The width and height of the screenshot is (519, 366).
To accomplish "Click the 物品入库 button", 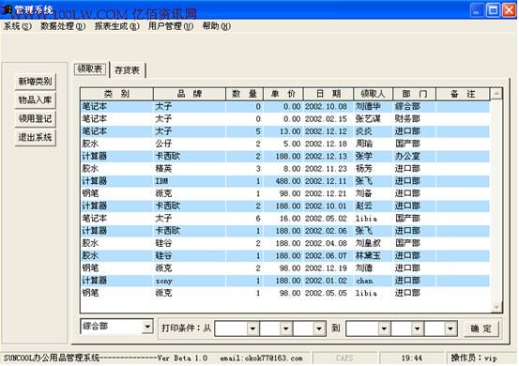I will pyautogui.click(x=35, y=99).
